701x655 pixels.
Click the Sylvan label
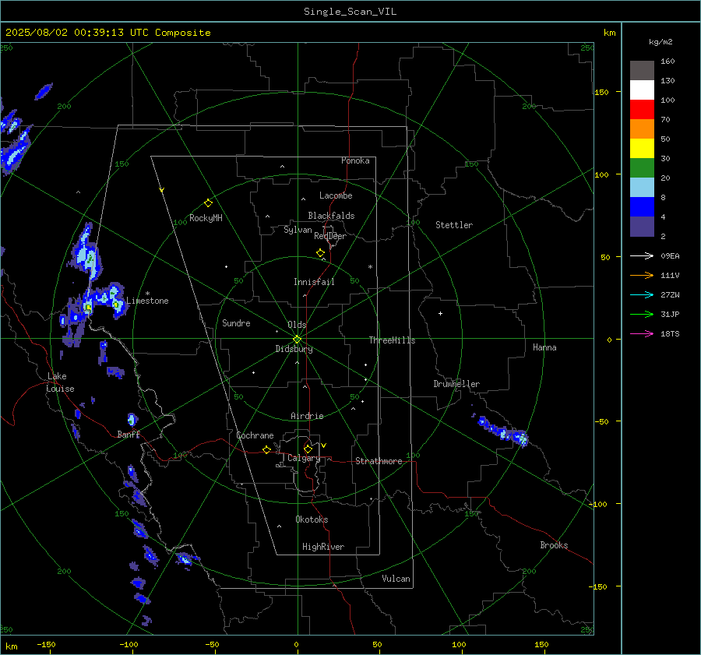(x=298, y=230)
